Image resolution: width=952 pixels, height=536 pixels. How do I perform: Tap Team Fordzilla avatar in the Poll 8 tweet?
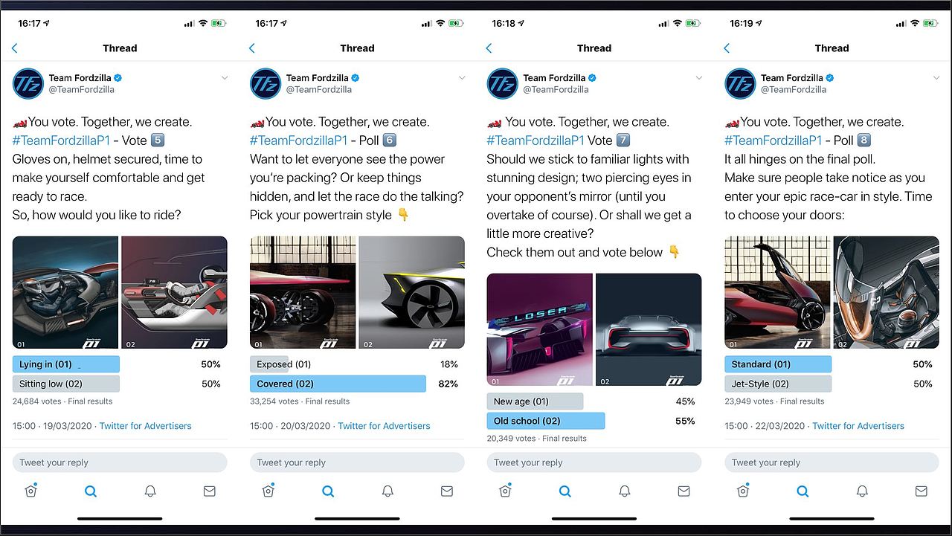point(740,83)
